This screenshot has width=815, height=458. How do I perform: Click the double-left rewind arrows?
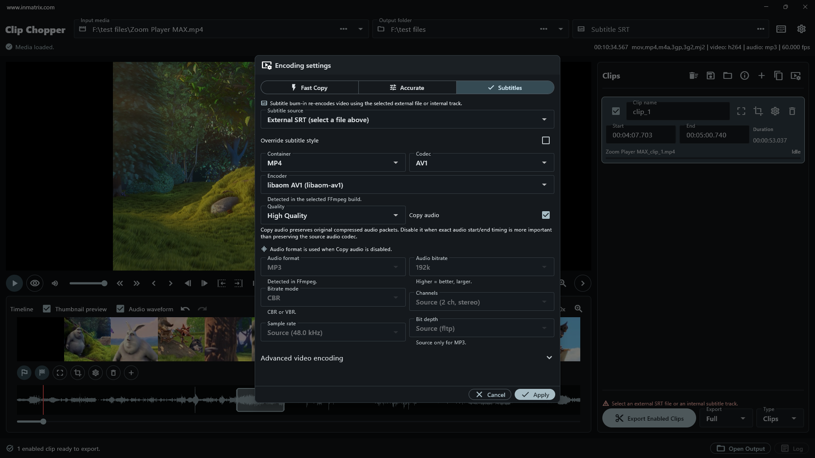pyautogui.click(x=120, y=283)
